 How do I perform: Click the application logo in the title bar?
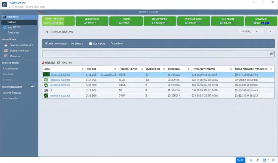tap(4, 4)
